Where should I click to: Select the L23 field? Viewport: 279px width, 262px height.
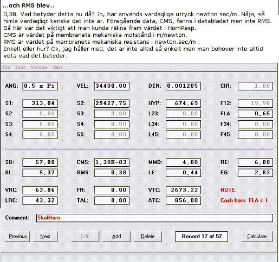(x=183, y=114)
